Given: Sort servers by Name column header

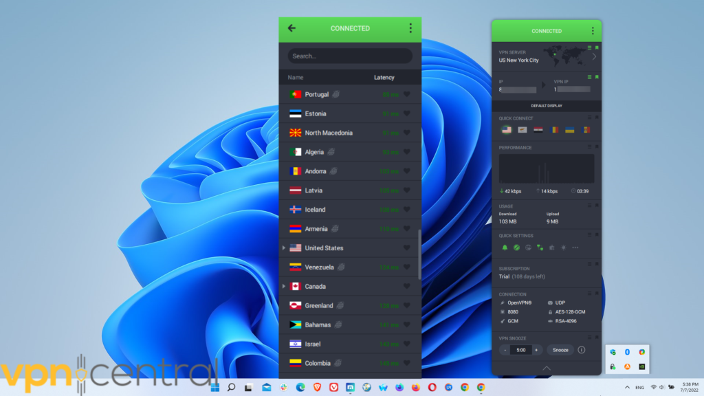Looking at the screenshot, I should pyautogui.click(x=296, y=78).
